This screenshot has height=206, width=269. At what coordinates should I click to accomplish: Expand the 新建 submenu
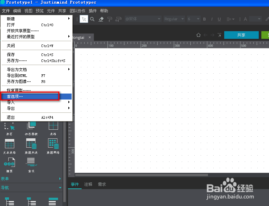36,19
